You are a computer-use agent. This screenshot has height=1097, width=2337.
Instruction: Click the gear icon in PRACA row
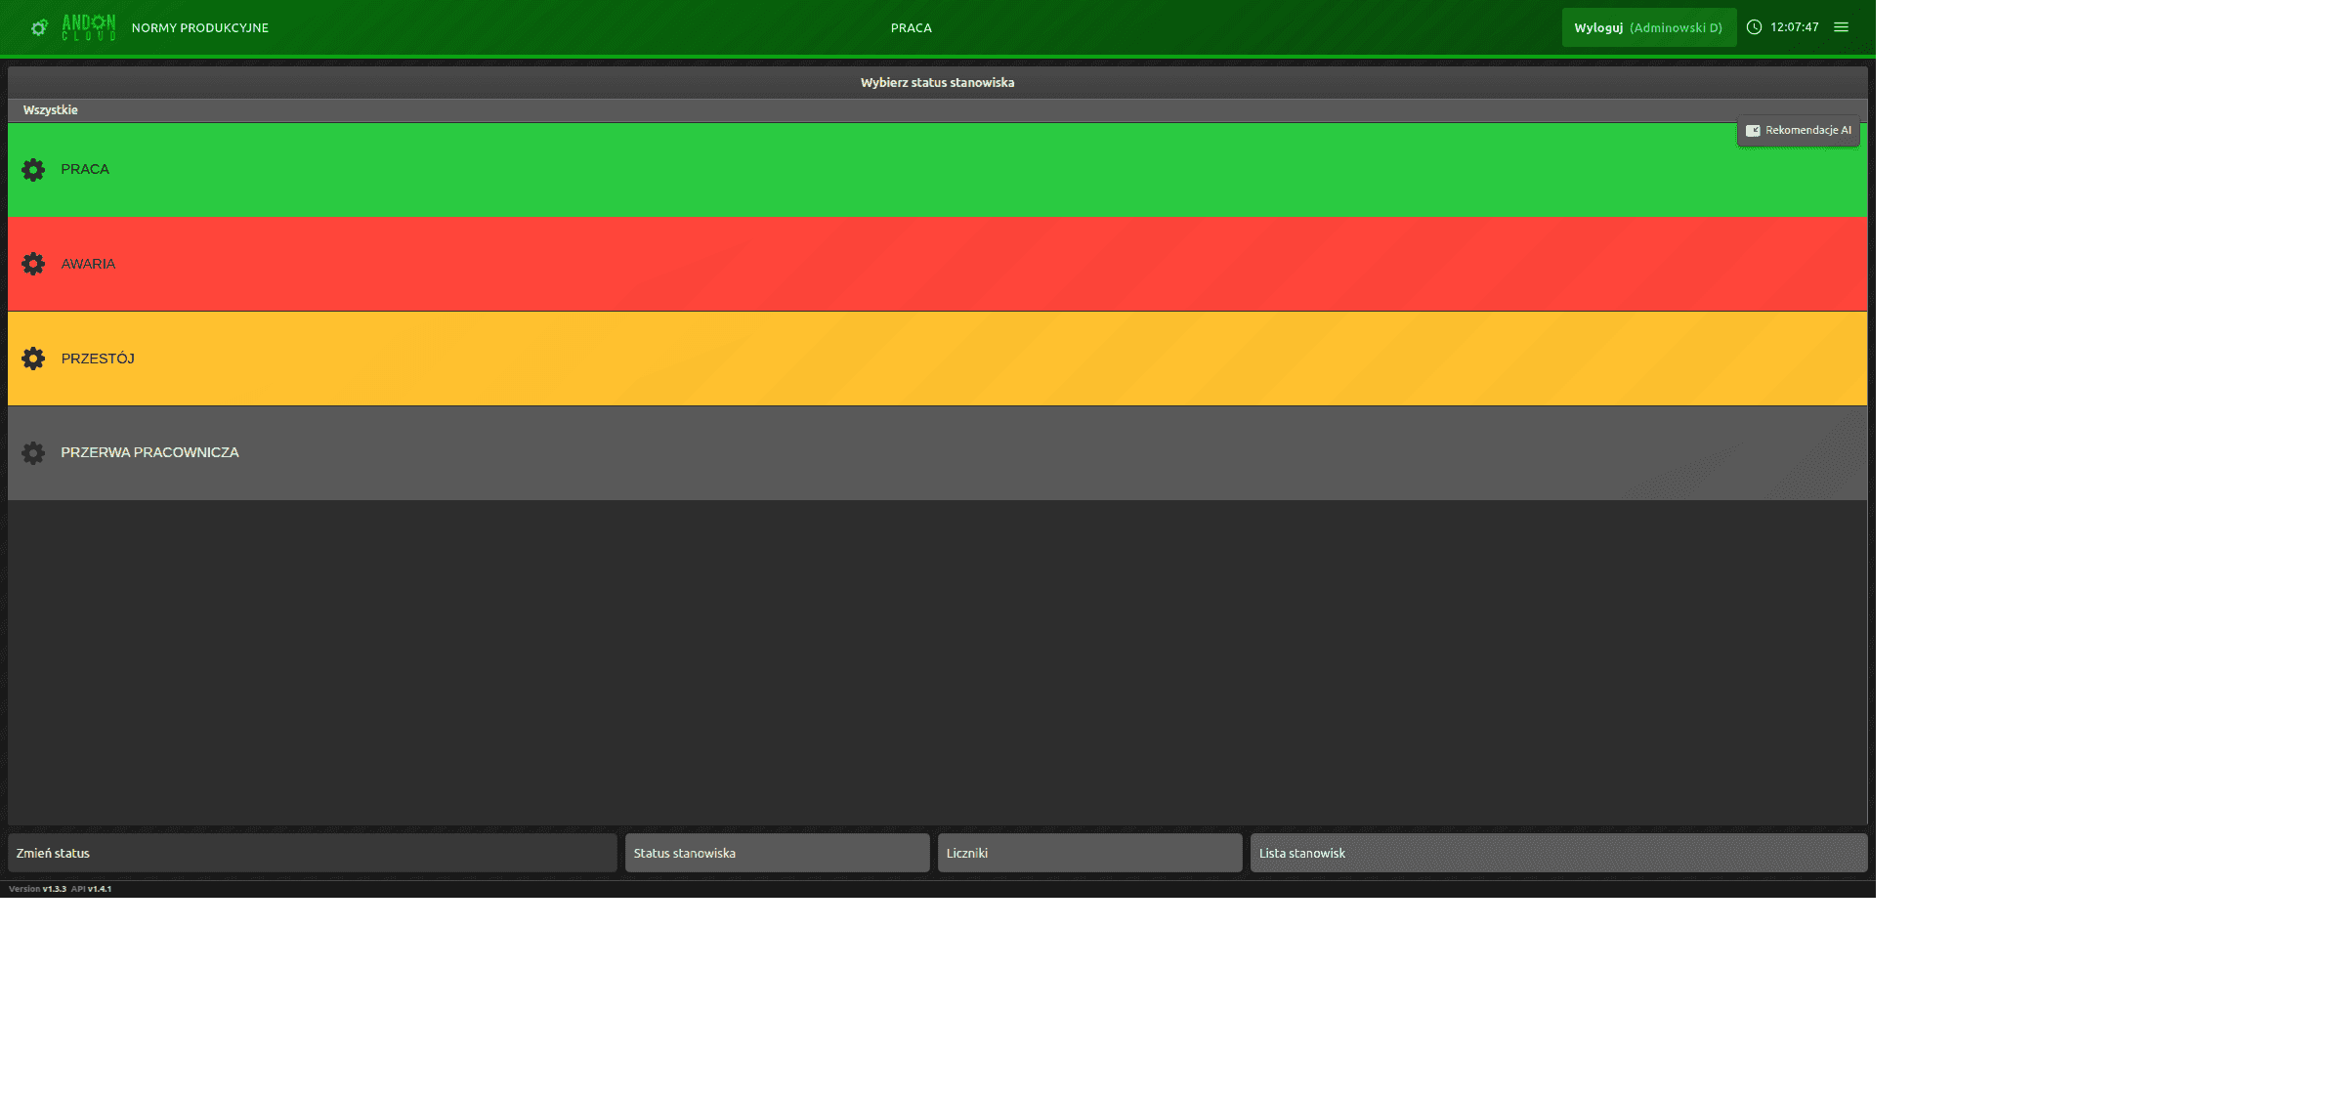tap(33, 170)
